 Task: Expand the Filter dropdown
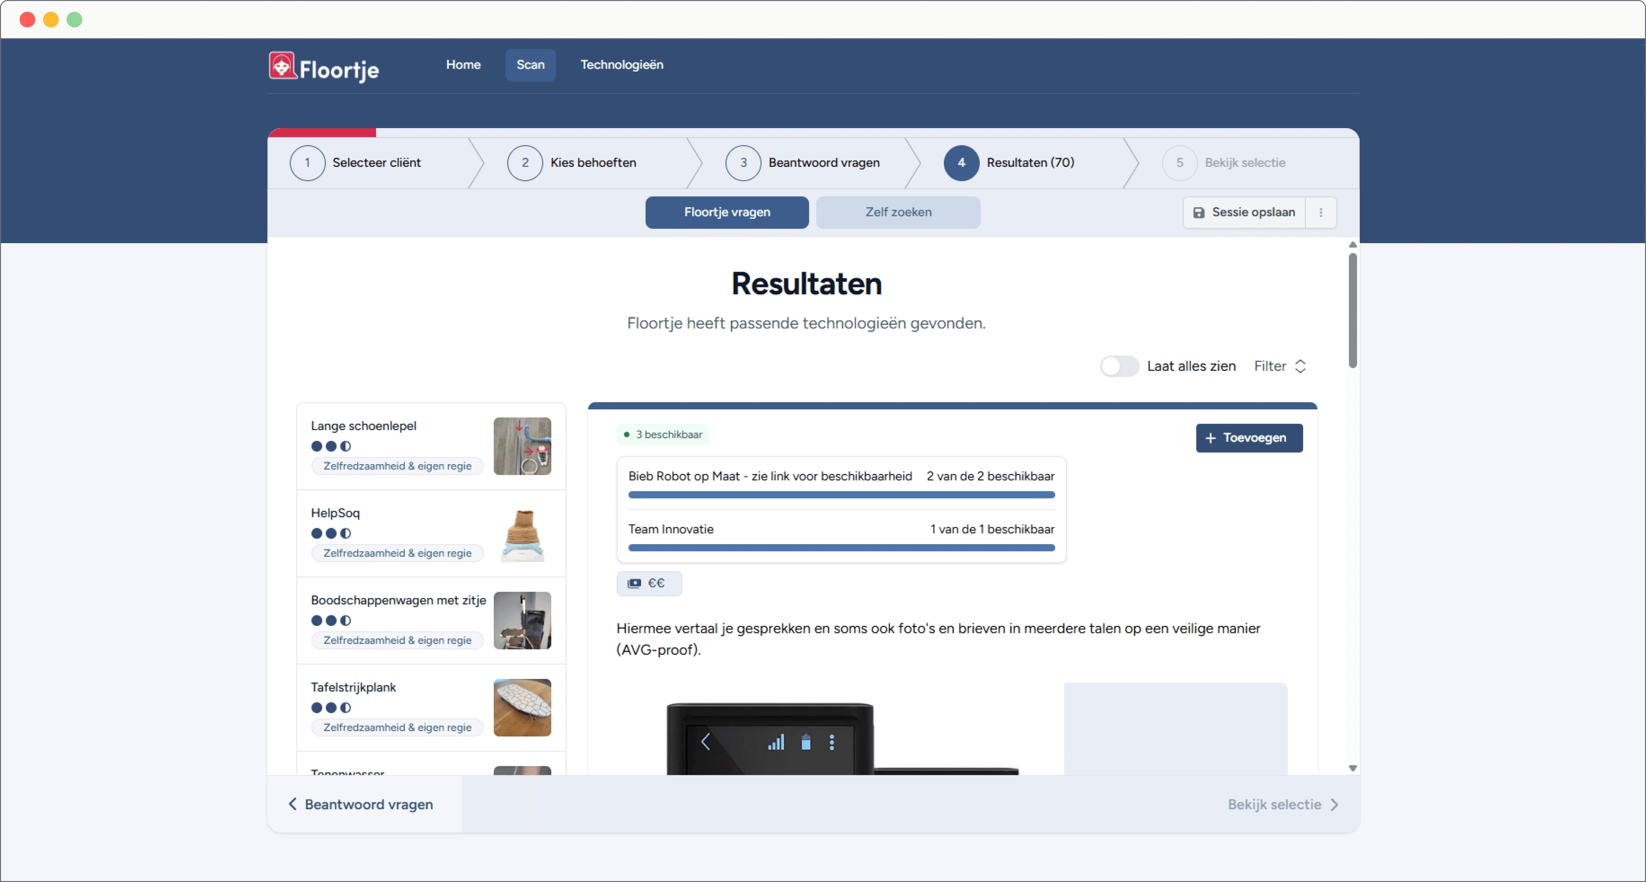pos(1280,366)
